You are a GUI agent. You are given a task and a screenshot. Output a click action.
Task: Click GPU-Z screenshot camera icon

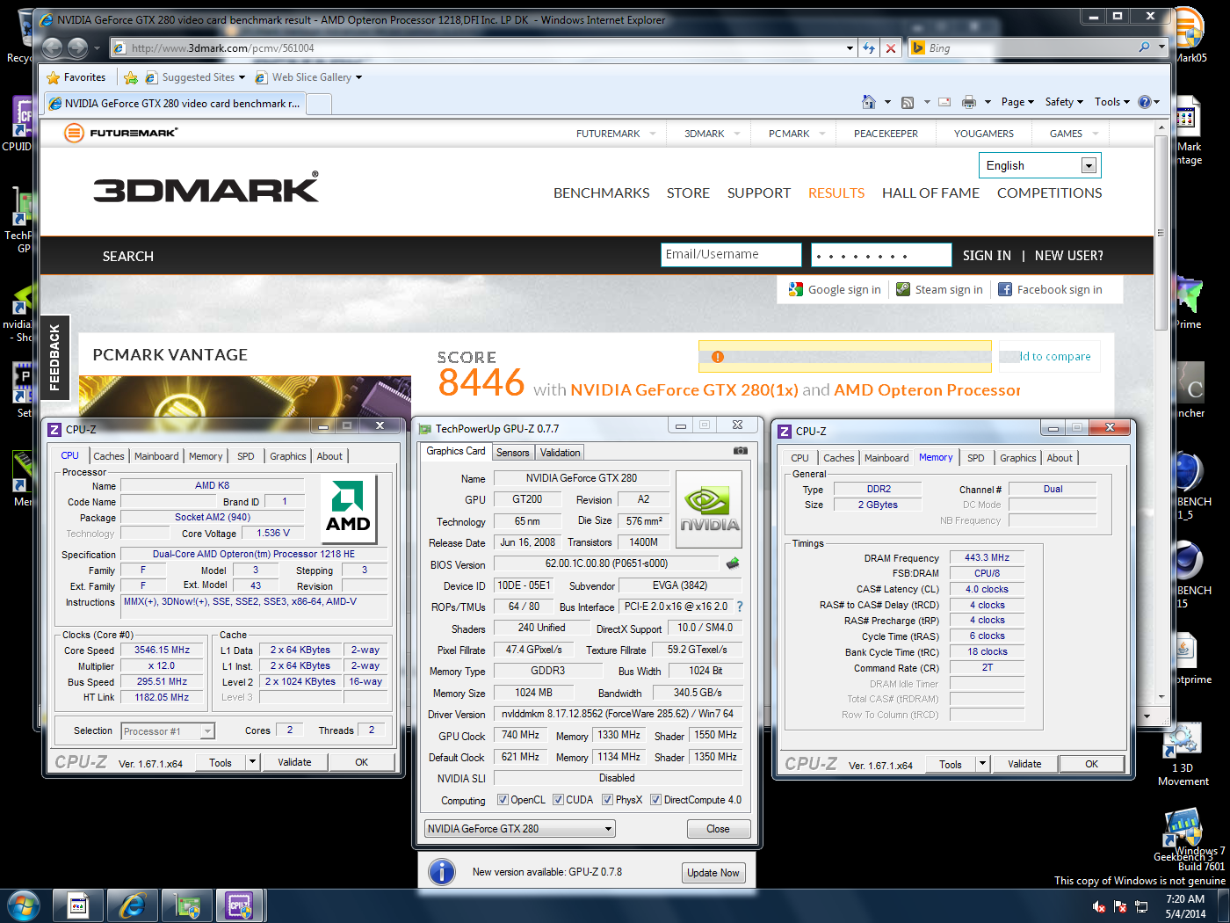click(x=741, y=451)
